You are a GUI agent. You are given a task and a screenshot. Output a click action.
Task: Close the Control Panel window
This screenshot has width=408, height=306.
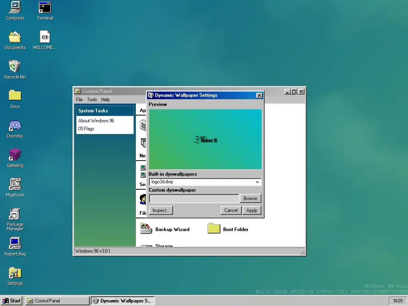(x=301, y=92)
